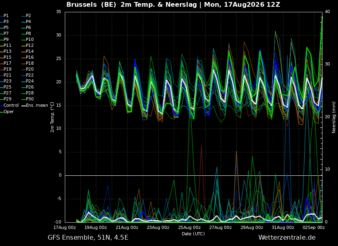Click the 'Wetterzentrale.de' source credit
This screenshot has width=338, height=246.
coord(287,238)
